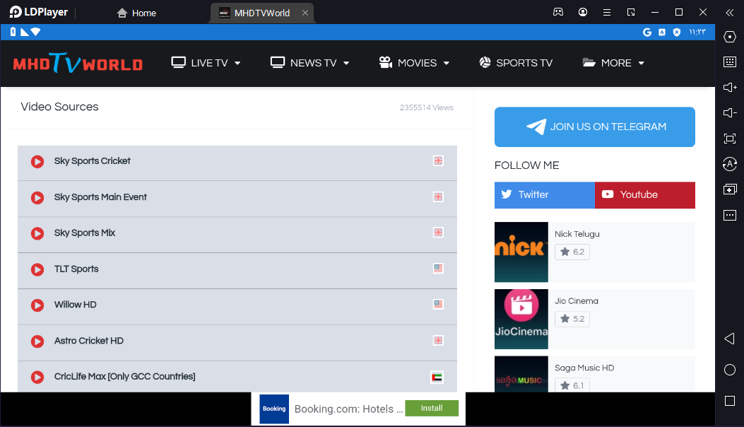Expand the MOVIES dropdown menu
744x427 pixels.
point(414,63)
